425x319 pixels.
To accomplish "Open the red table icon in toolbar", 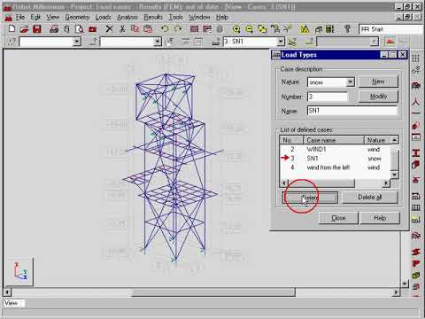I will click(x=194, y=28).
